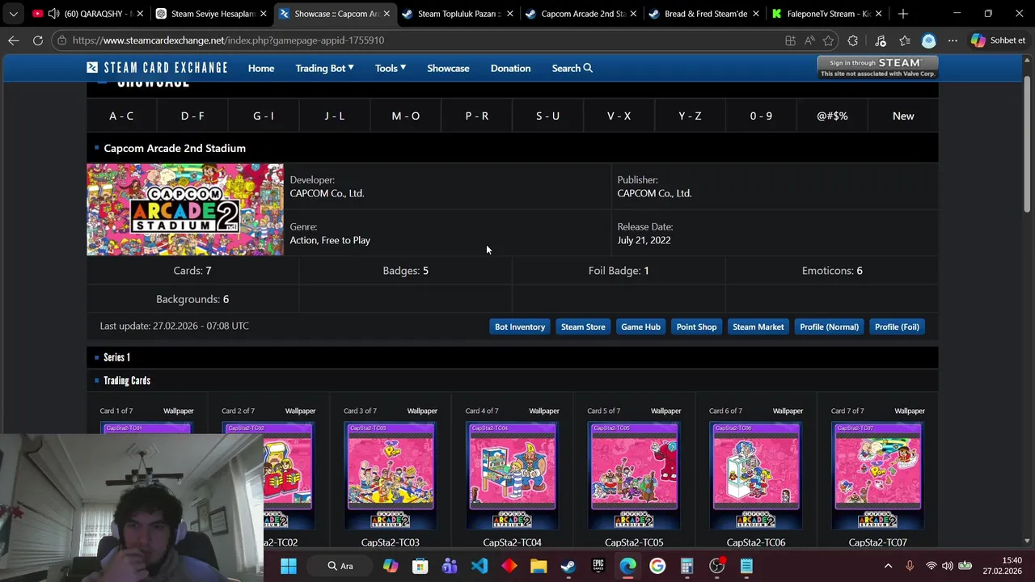Image resolution: width=1035 pixels, height=582 pixels.
Task: Filter showcase by V - X
Action: (619, 116)
